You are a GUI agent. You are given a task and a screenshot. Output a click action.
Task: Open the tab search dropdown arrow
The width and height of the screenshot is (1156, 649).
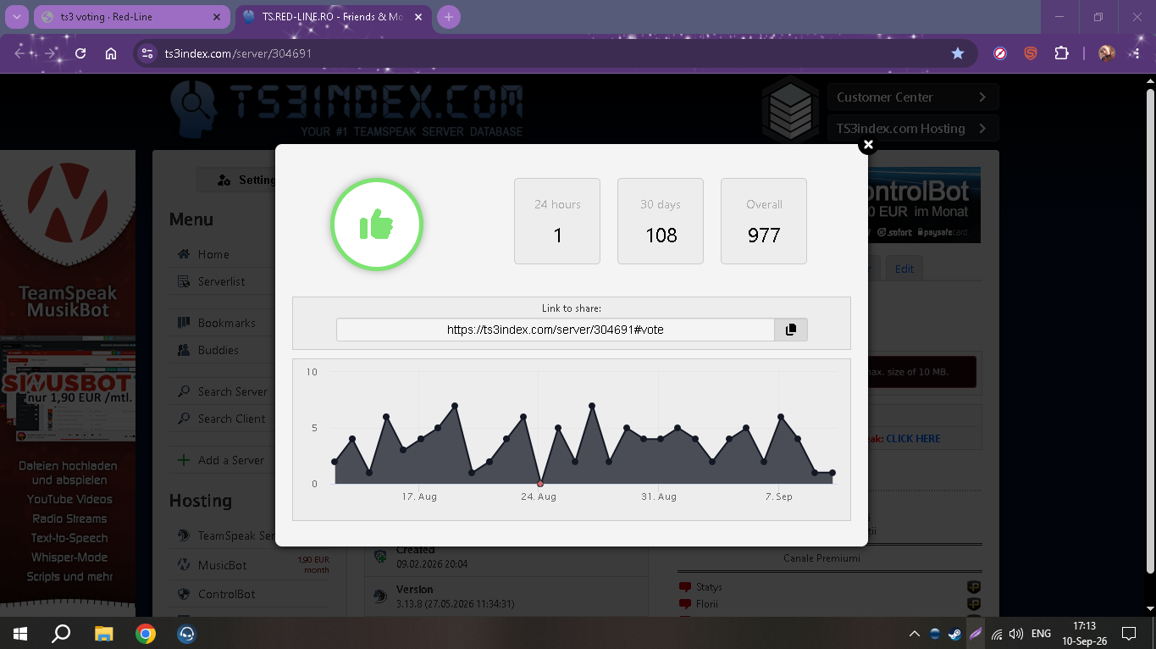[x=16, y=17]
